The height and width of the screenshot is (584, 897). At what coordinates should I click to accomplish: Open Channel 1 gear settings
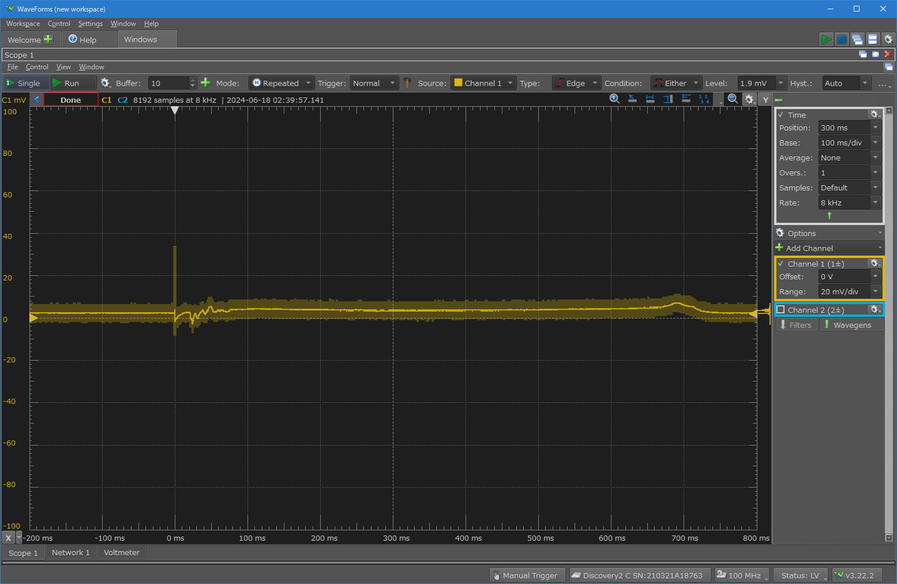coord(875,263)
